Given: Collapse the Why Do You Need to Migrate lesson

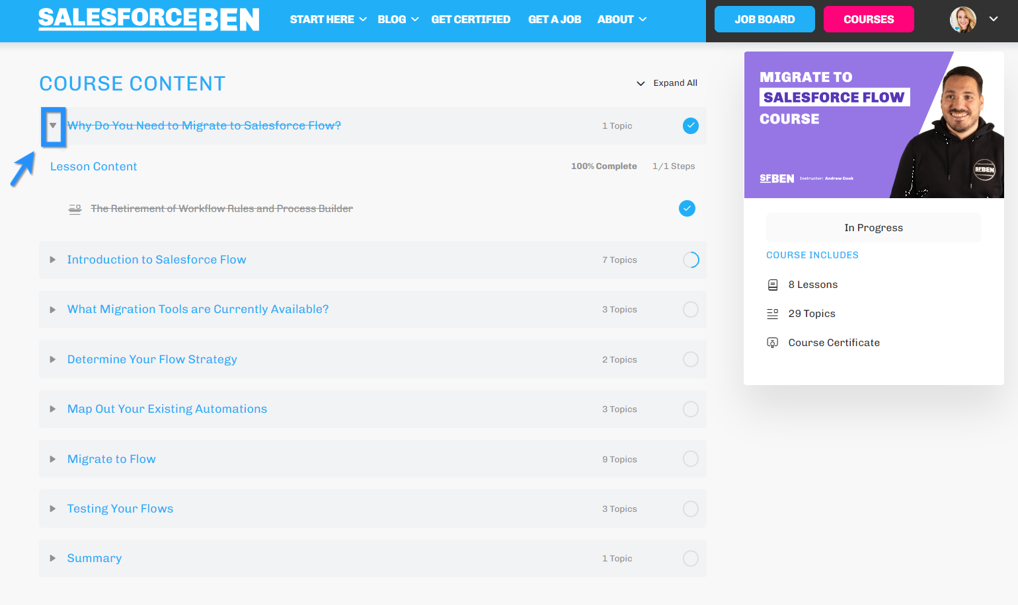Looking at the screenshot, I should [53, 125].
